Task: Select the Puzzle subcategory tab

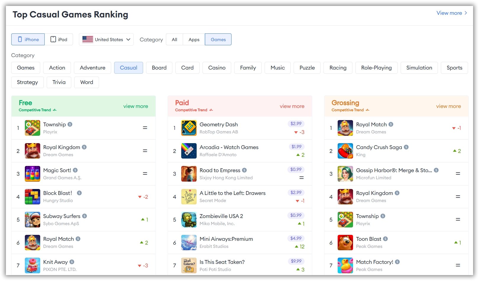Action: click(307, 68)
